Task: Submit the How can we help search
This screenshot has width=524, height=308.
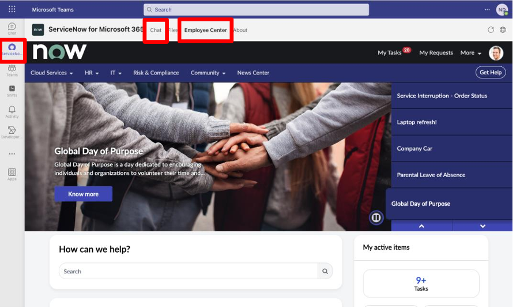Action: 325,271
